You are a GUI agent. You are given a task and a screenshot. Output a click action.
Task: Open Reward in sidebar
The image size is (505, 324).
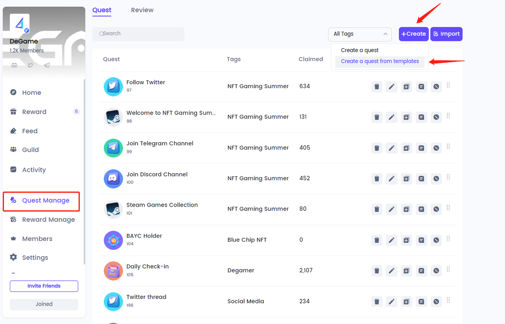pyautogui.click(x=34, y=112)
